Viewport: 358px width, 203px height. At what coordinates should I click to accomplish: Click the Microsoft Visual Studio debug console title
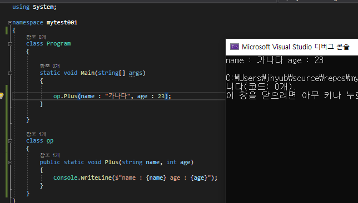pyautogui.click(x=295, y=47)
